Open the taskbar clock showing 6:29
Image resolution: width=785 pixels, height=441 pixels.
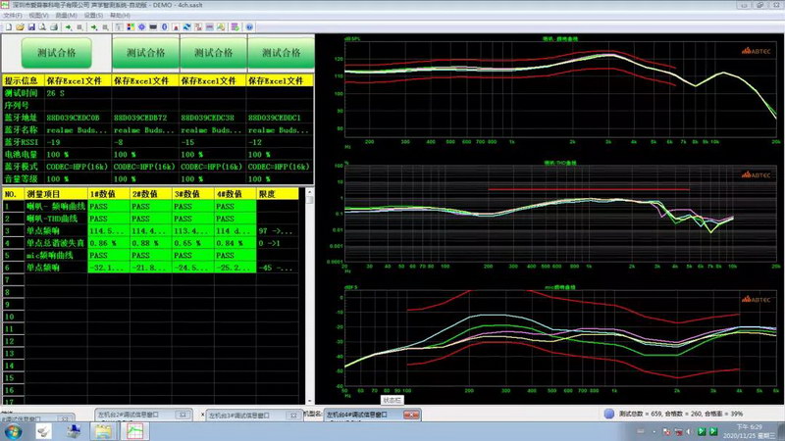coord(750,431)
